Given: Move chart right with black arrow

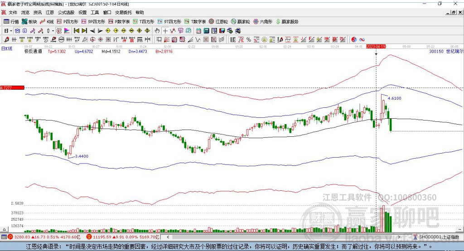Looking at the screenshot, I should (100, 31).
